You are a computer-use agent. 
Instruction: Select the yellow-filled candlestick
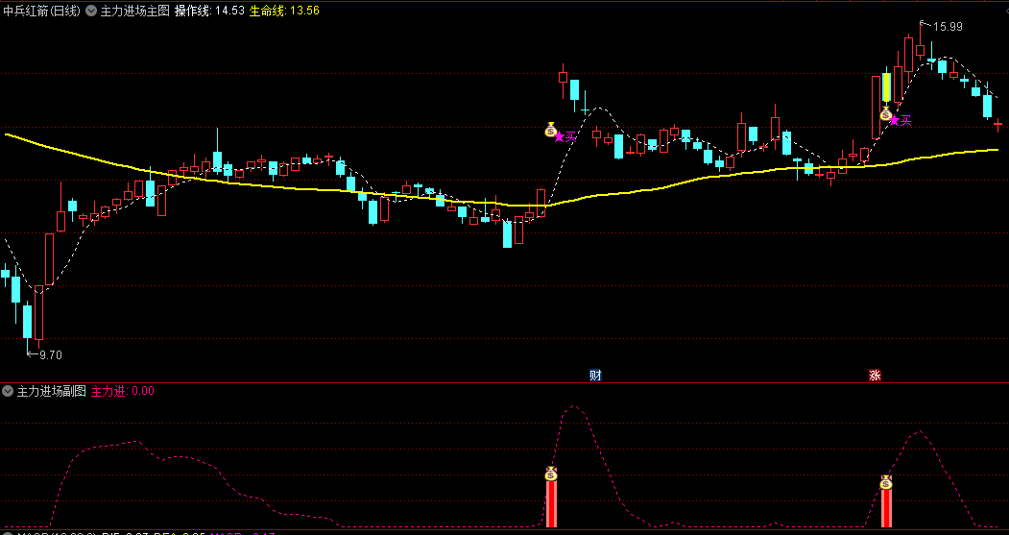click(x=886, y=86)
